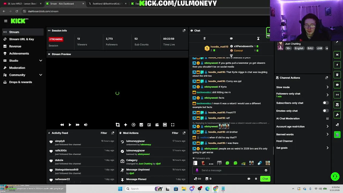The height and width of the screenshot is (193, 343).
Task: Open the Mod Actions Filter
Action: tap(175, 133)
